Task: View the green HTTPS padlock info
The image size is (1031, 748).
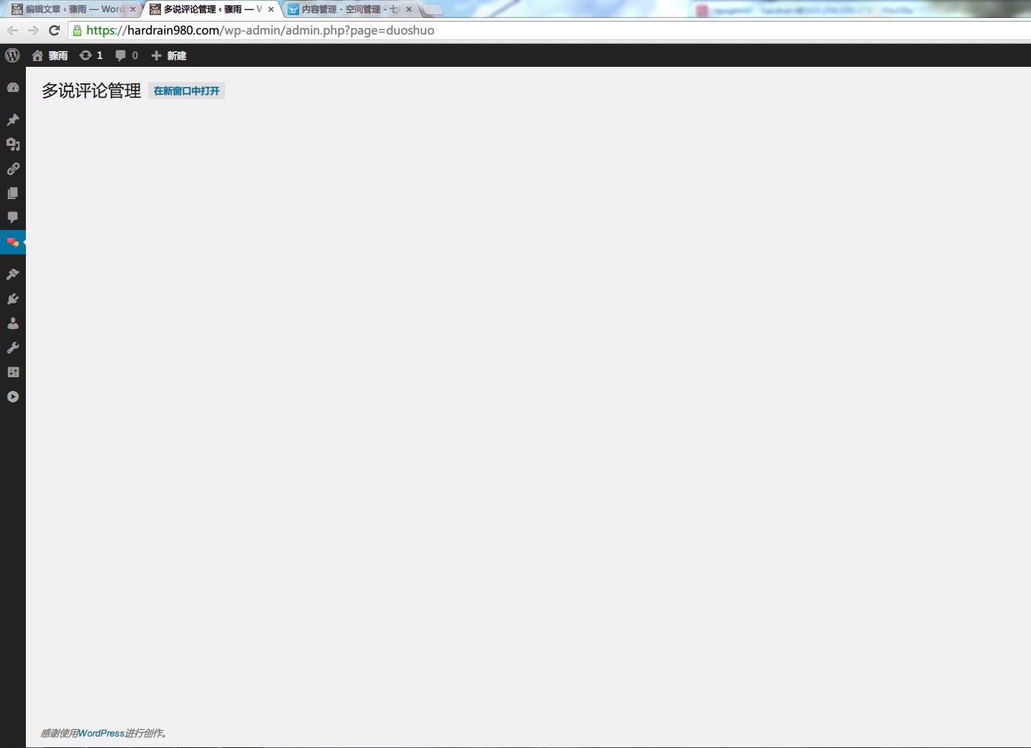Action: (x=78, y=30)
